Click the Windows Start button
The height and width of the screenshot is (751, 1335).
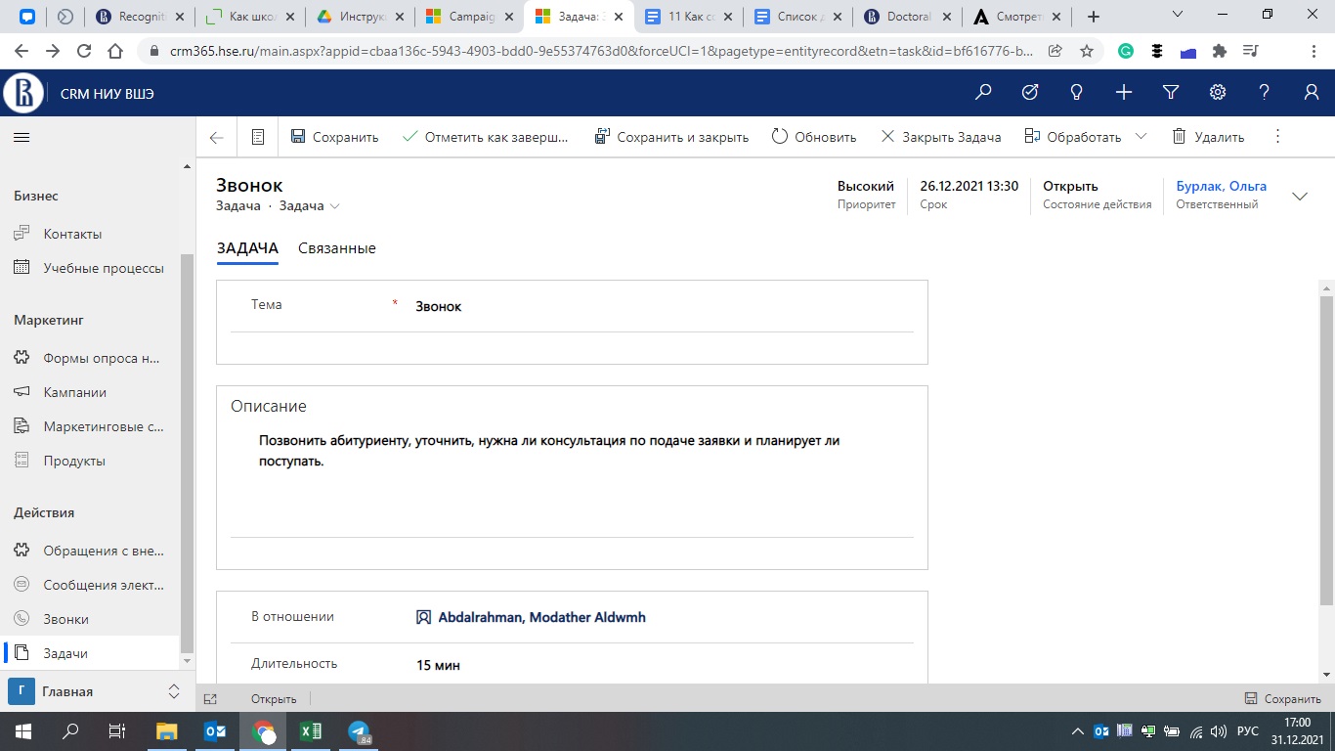coord(23,731)
